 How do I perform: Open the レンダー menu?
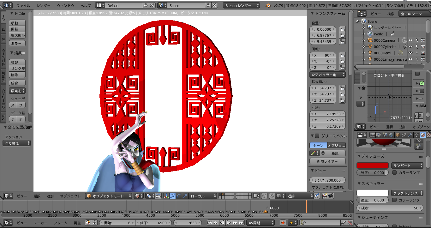[x=44, y=6]
